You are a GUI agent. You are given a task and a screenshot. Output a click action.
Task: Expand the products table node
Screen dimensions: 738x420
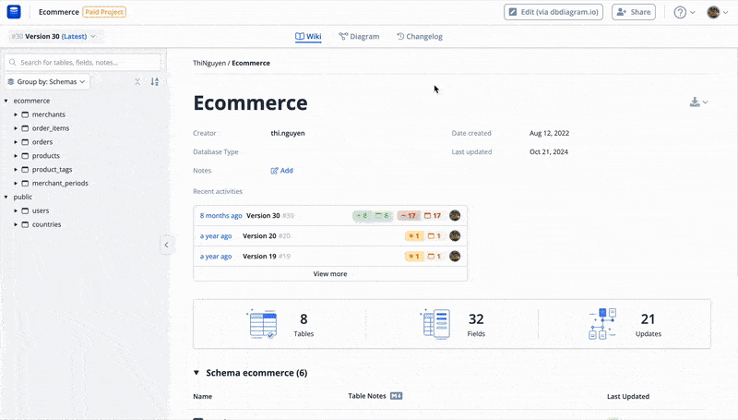(x=16, y=155)
